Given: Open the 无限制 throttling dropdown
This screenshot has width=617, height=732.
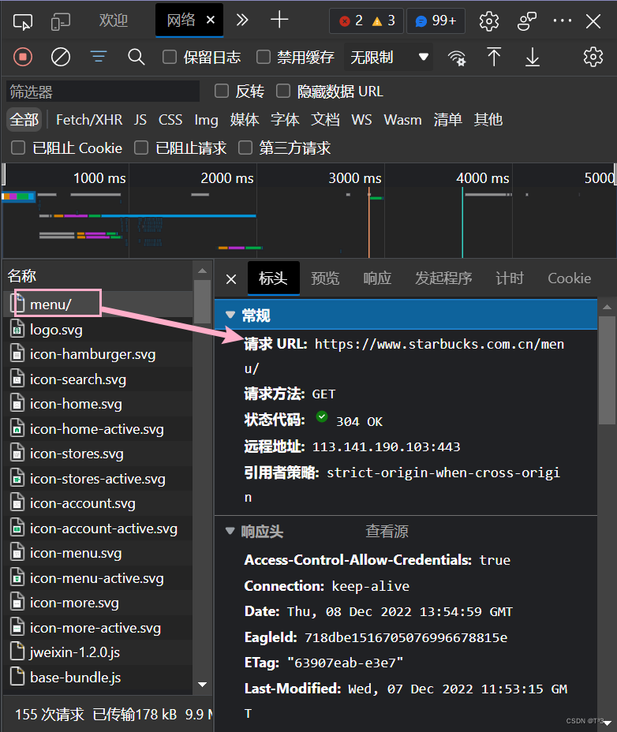Looking at the screenshot, I should pyautogui.click(x=388, y=57).
